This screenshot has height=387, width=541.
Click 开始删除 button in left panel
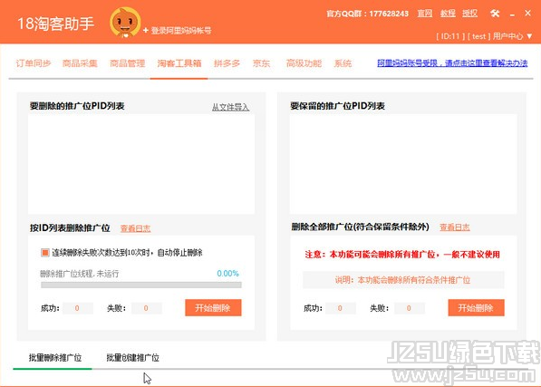click(x=213, y=307)
